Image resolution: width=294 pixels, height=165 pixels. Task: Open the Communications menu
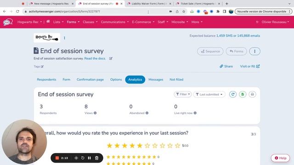click(x=115, y=22)
